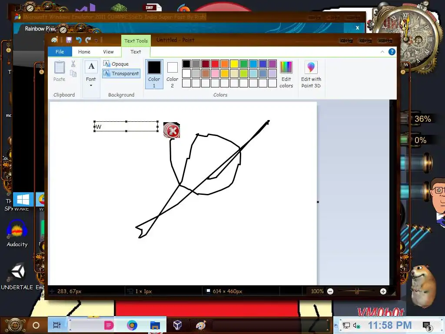
Task: Save using the quick access floppy icon
Action: pyautogui.click(x=69, y=40)
